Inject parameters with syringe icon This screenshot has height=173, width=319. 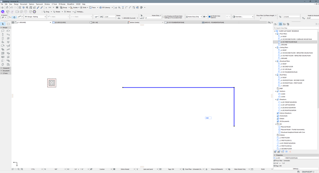click(42, 8)
